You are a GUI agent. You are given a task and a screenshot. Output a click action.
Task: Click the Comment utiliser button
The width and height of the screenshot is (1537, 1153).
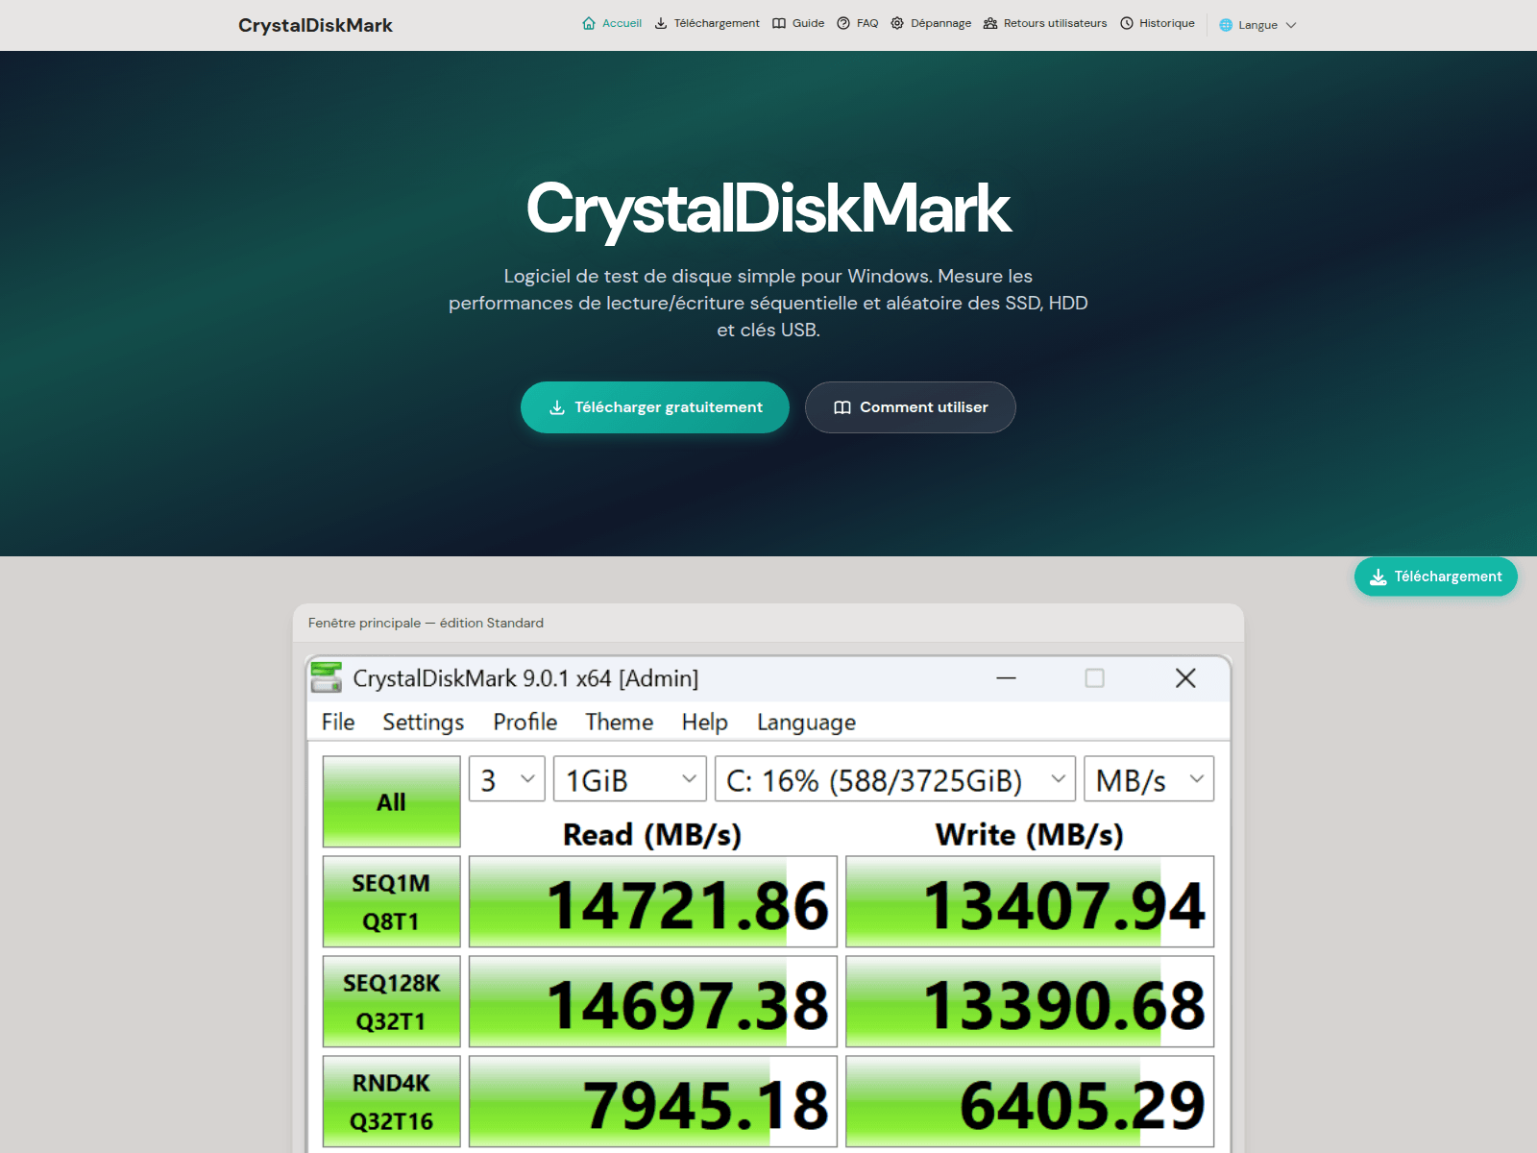pos(911,407)
